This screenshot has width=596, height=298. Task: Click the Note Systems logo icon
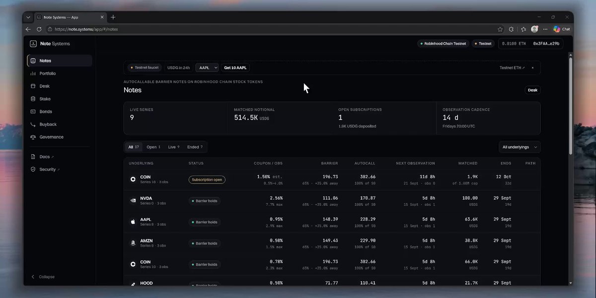click(x=33, y=44)
